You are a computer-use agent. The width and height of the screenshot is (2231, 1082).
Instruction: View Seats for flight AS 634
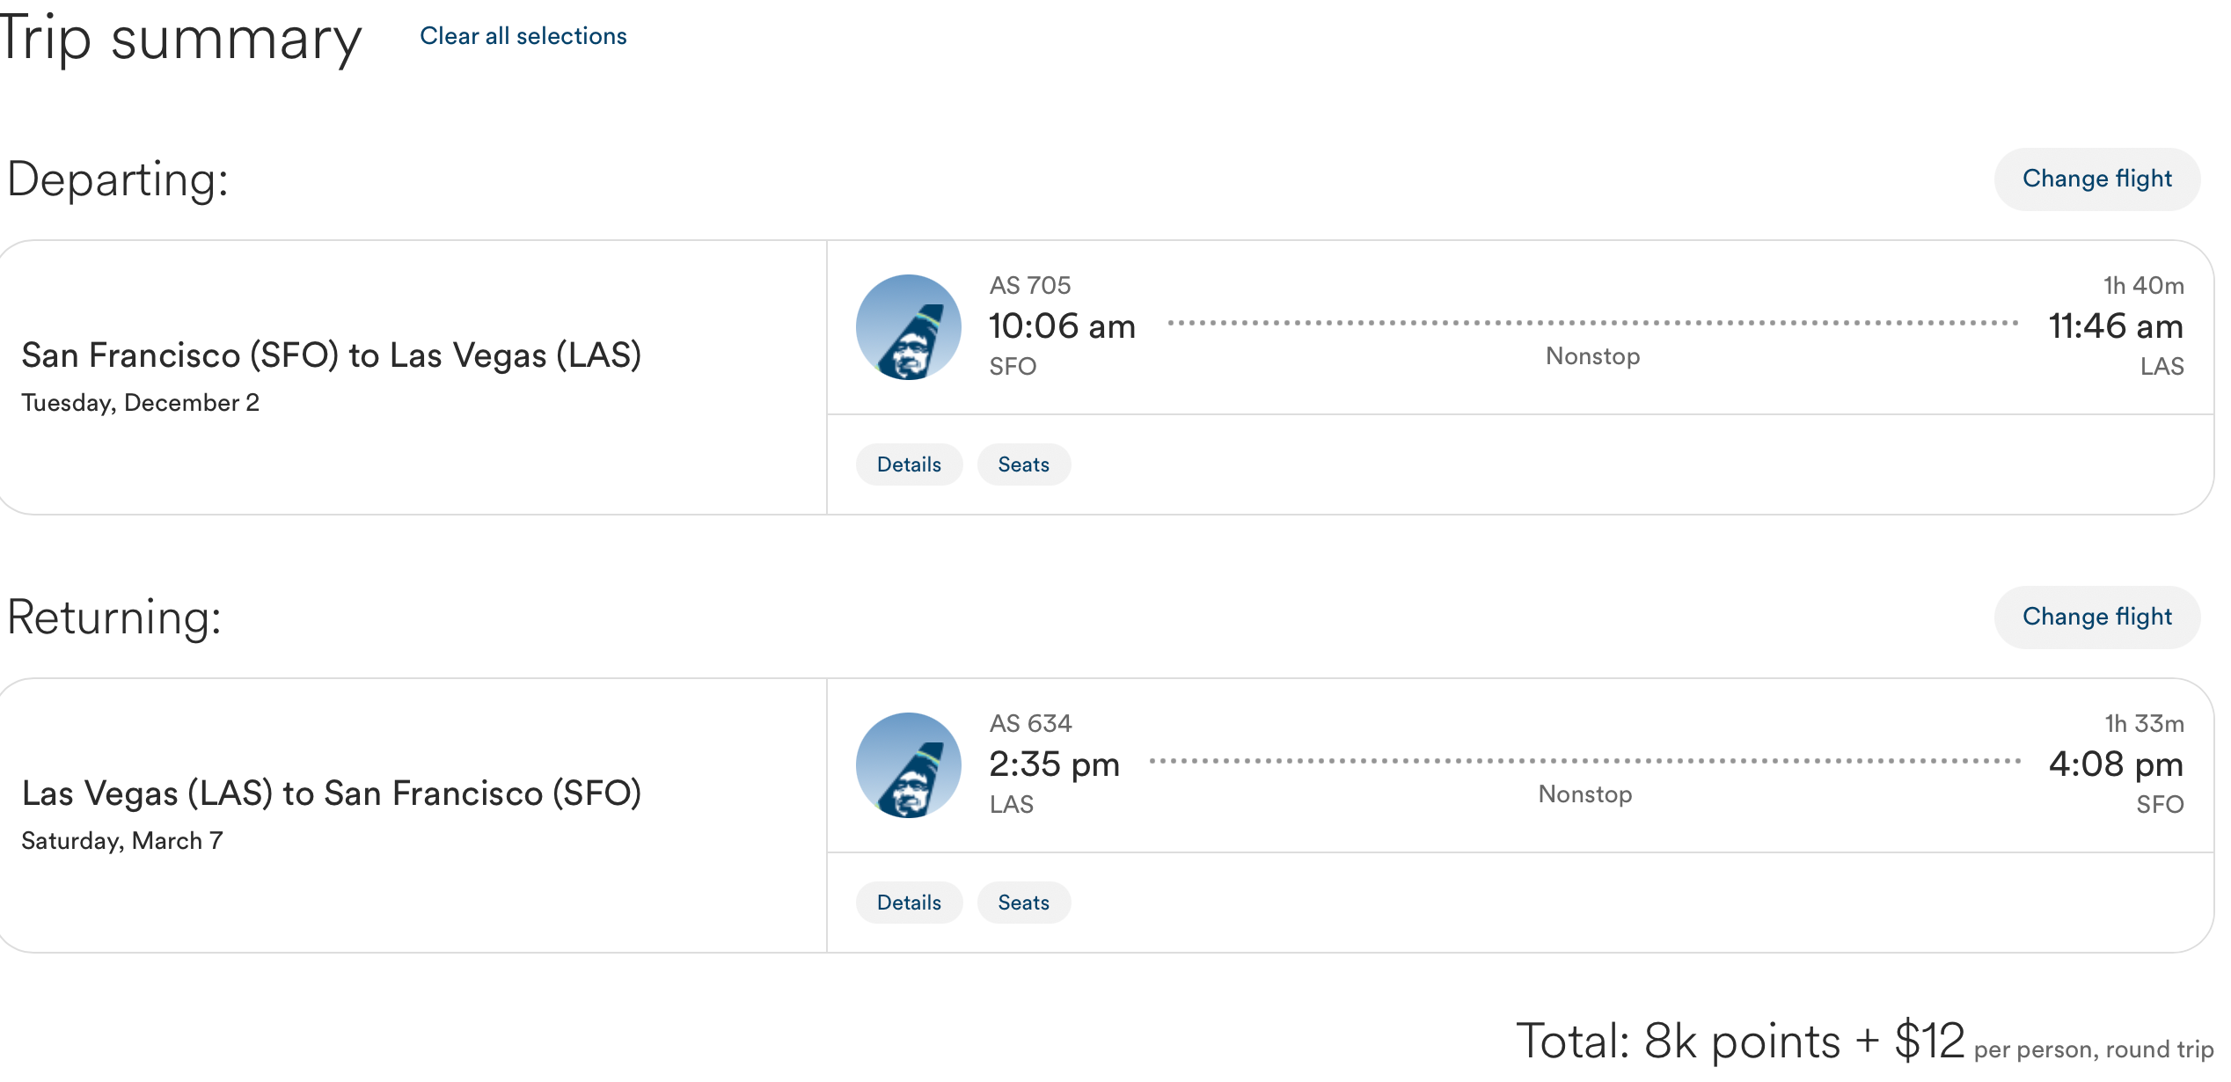[x=1023, y=902]
